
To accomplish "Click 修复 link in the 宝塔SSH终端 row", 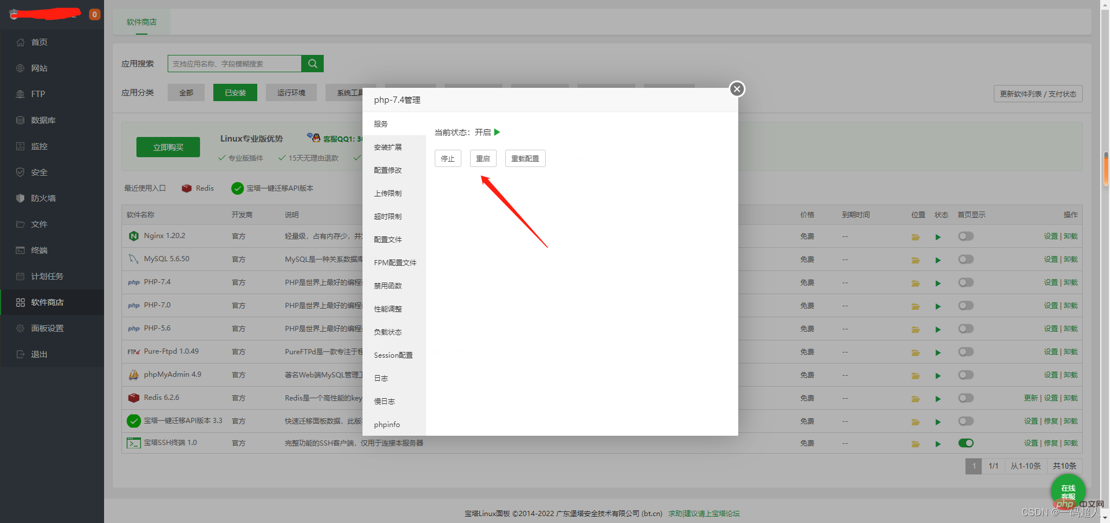I will [x=1051, y=443].
